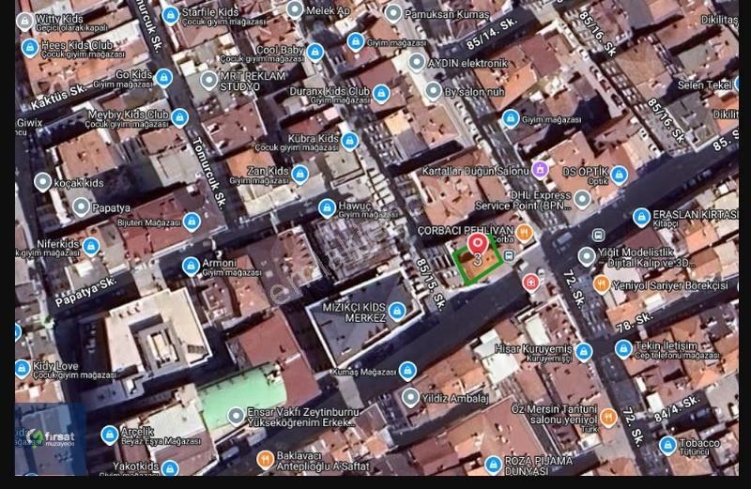Click the Giyim mağazası pin beside Pamuksan Kumaş
751x489 pixels.
[x=356, y=41]
